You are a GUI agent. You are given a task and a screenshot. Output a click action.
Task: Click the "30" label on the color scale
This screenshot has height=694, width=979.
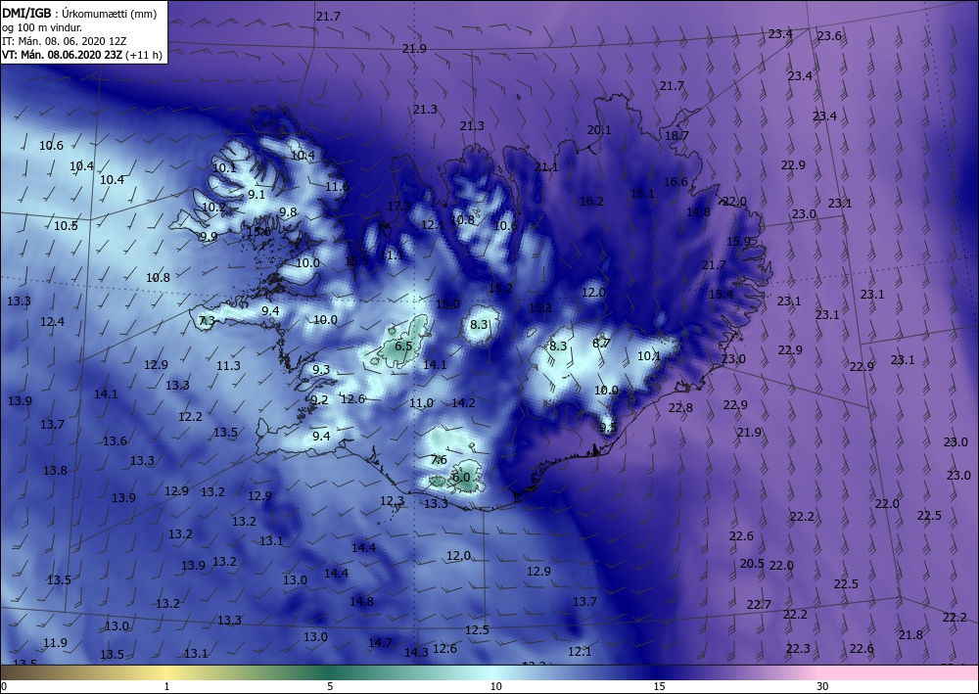822,686
